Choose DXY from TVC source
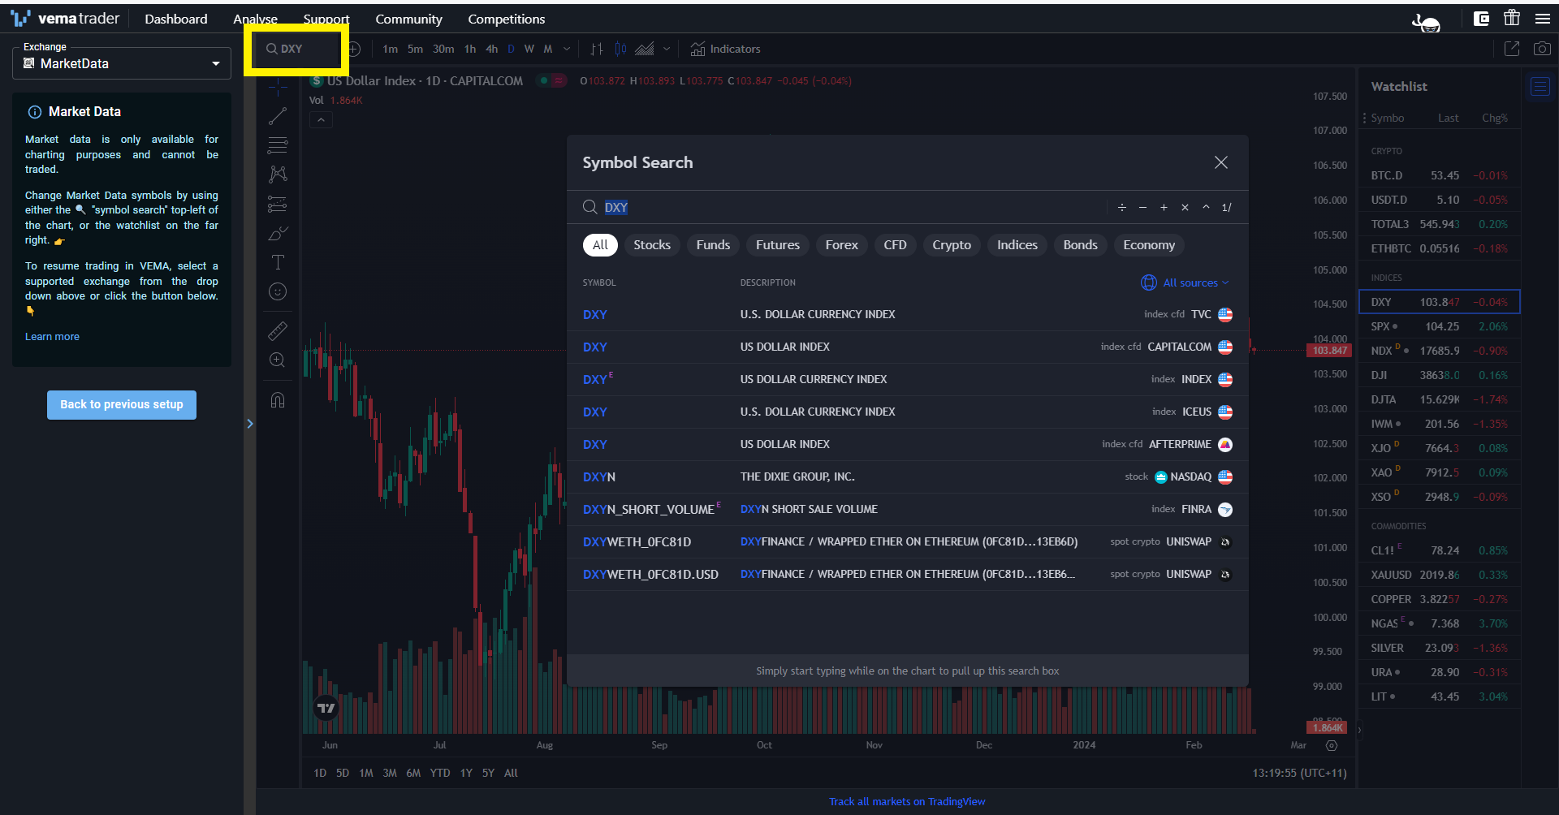 tap(907, 314)
